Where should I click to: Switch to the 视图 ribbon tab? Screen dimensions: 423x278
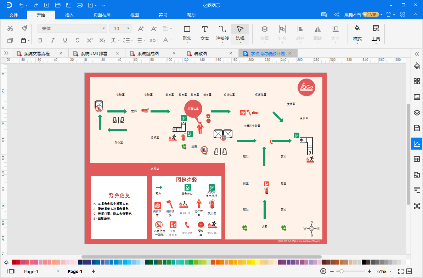pos(135,15)
